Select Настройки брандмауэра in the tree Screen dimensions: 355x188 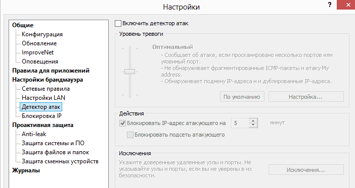48,80
